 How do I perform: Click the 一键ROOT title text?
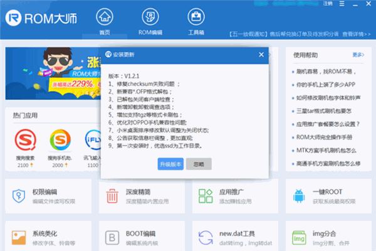click(x=327, y=192)
